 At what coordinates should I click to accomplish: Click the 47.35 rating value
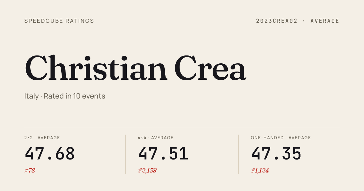[276, 154]
